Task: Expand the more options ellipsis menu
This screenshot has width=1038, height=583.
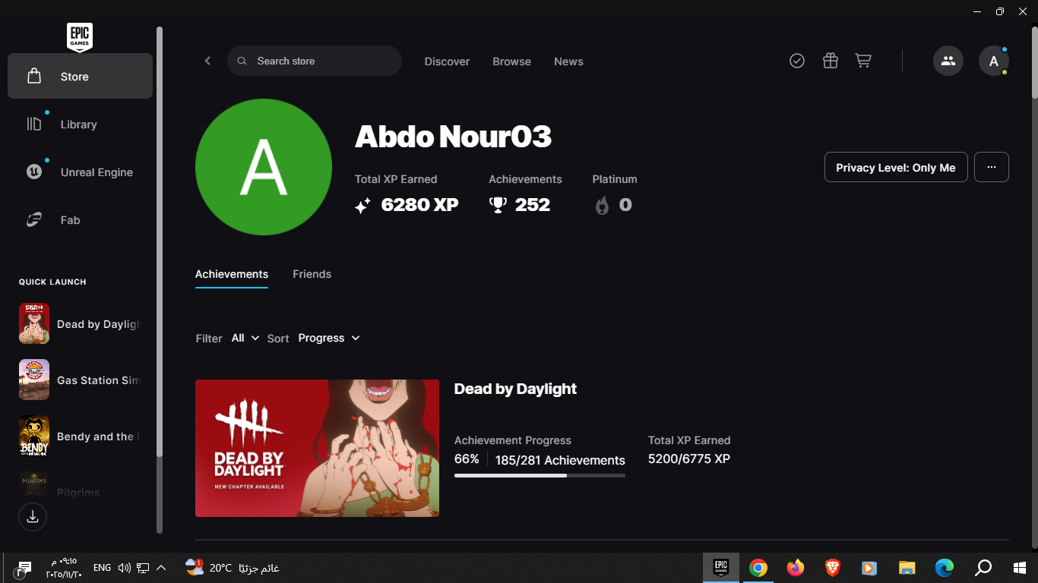Action: (x=991, y=167)
